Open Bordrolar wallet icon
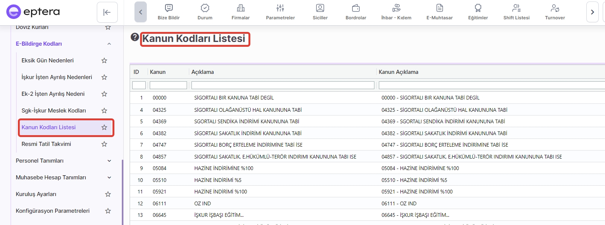605x225 pixels. tap(356, 8)
